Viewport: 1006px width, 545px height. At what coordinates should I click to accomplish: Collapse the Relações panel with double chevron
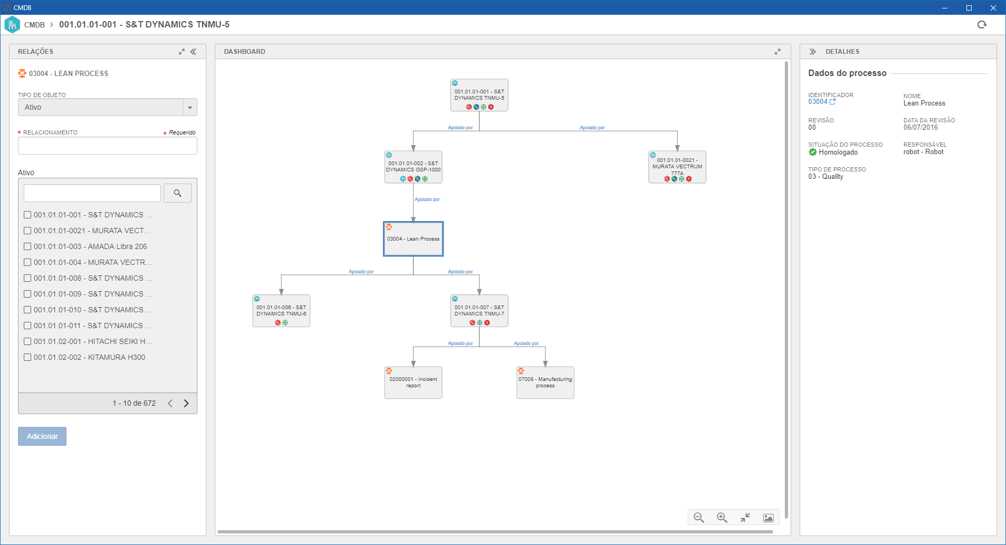tap(194, 52)
